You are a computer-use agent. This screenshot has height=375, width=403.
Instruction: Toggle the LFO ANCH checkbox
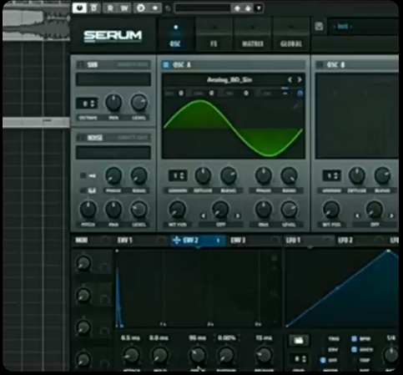354,350
